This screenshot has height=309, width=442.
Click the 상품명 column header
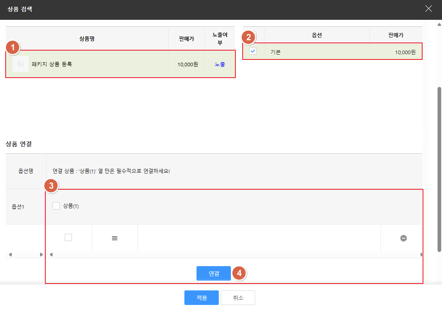pyautogui.click(x=87, y=39)
